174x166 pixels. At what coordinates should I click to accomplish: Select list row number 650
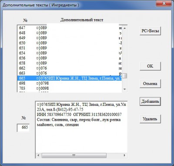(x=70, y=43)
